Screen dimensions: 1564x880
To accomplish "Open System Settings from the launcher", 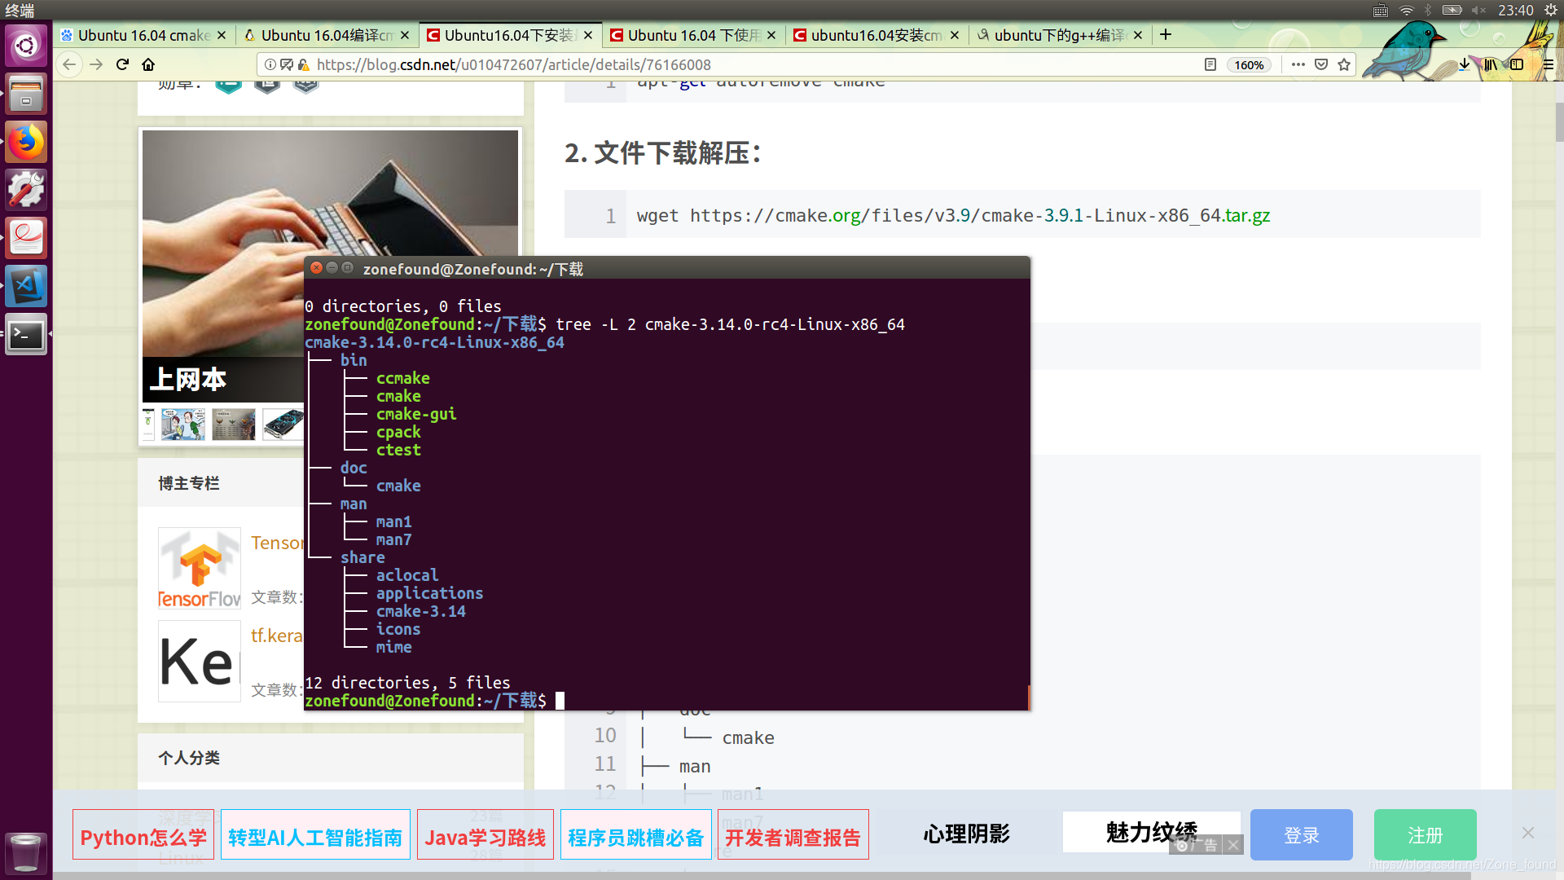I will [26, 190].
